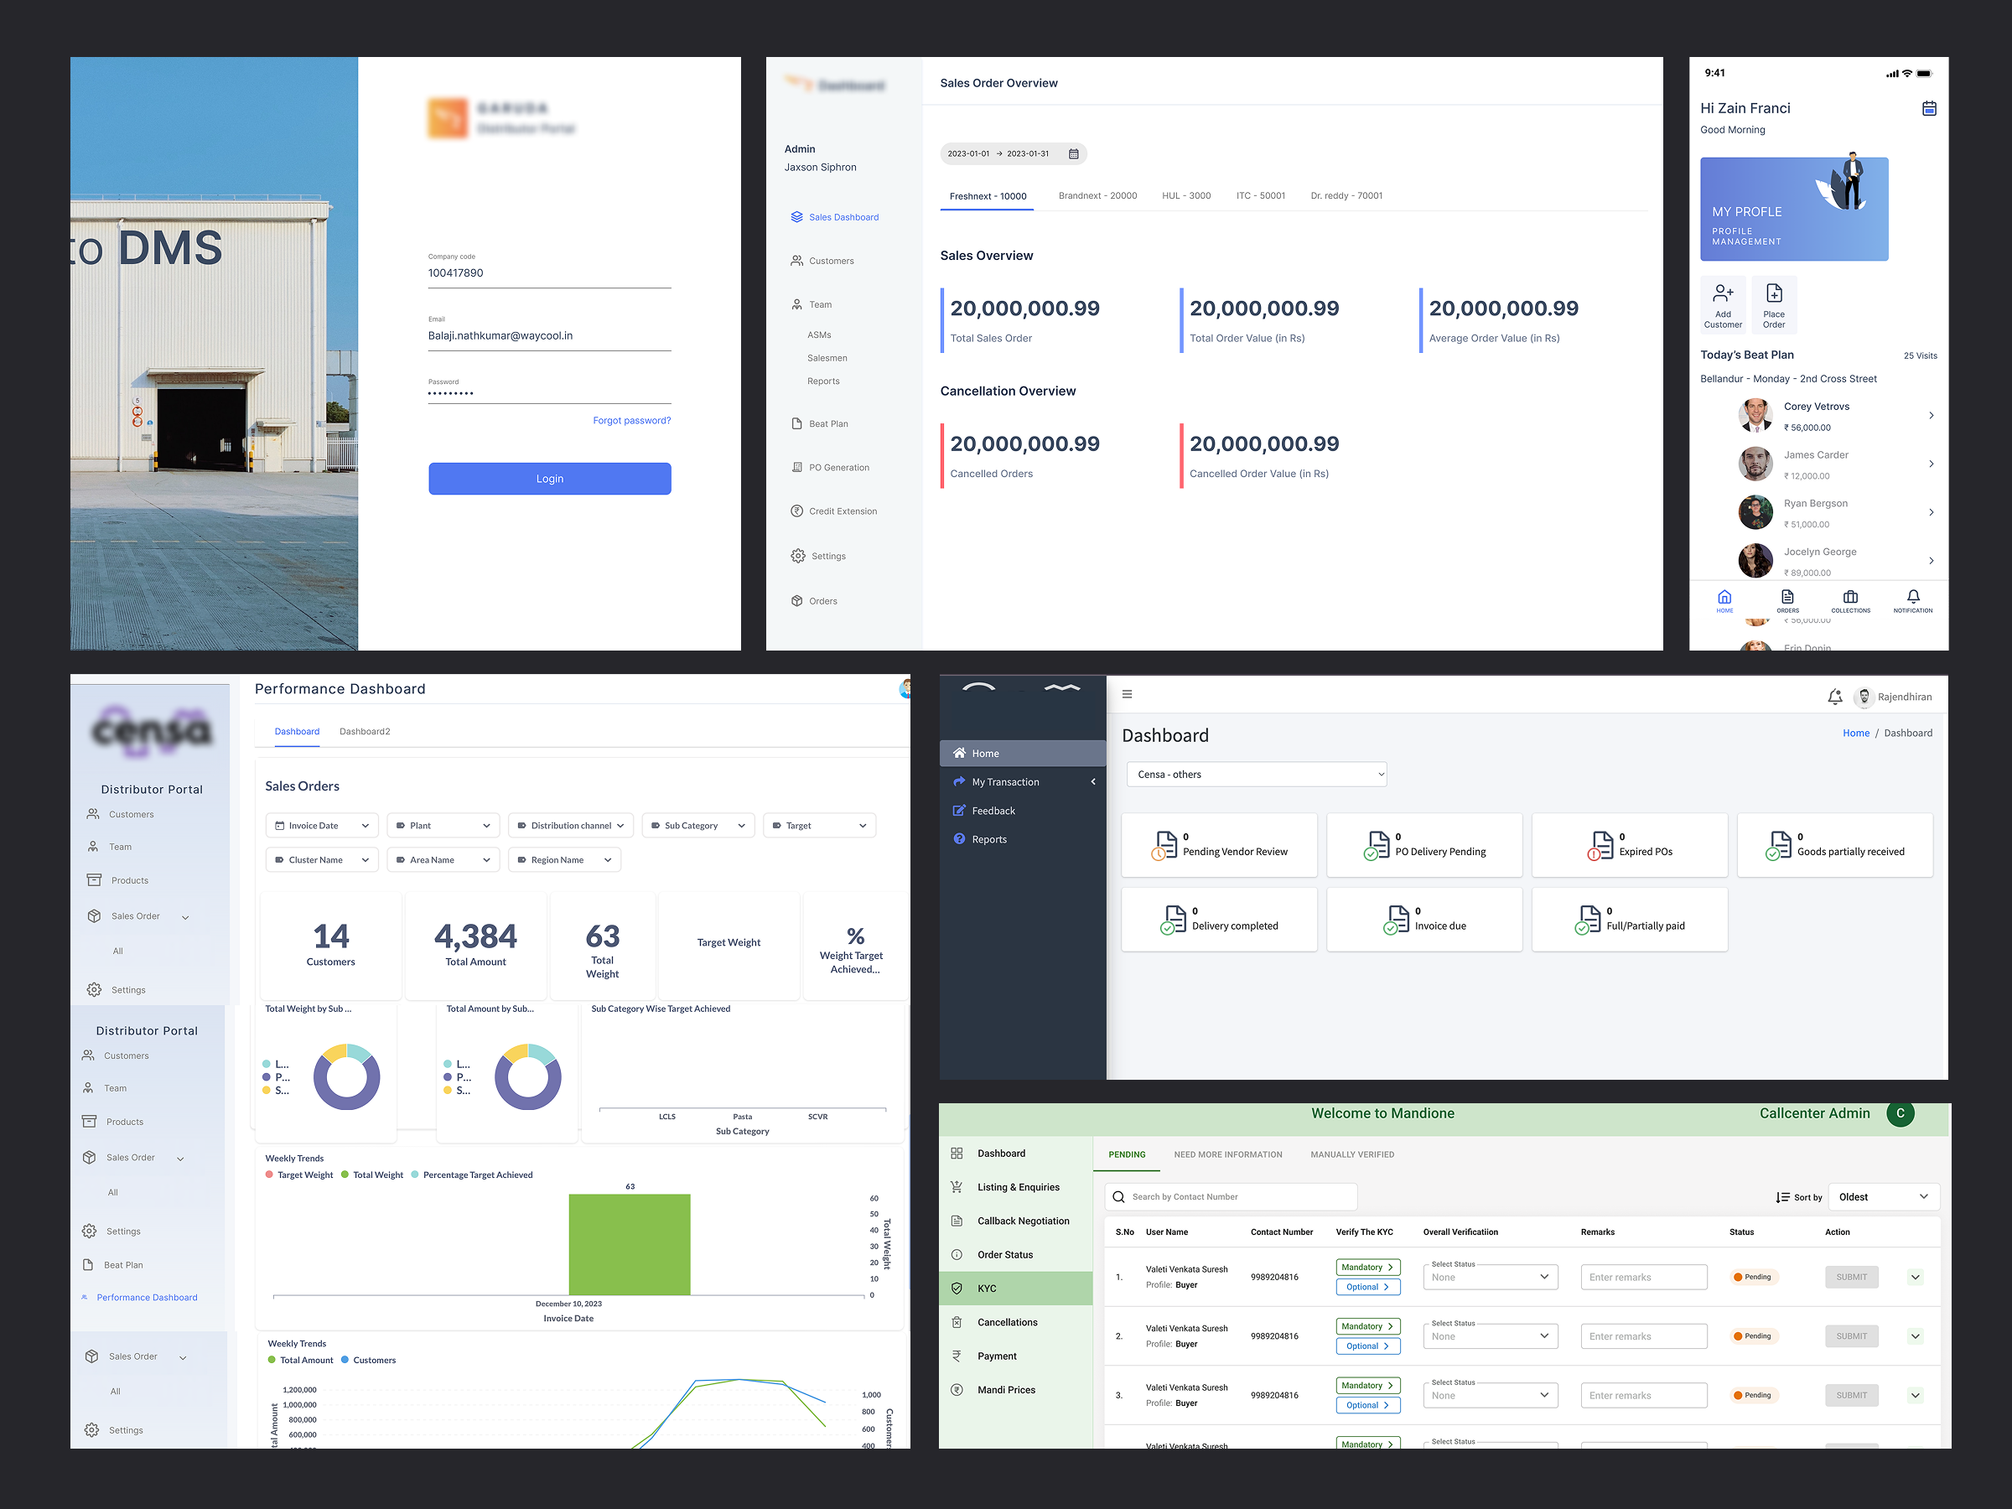Click the Company code input field
Viewport: 2012px width, 1509px height.
(549, 272)
